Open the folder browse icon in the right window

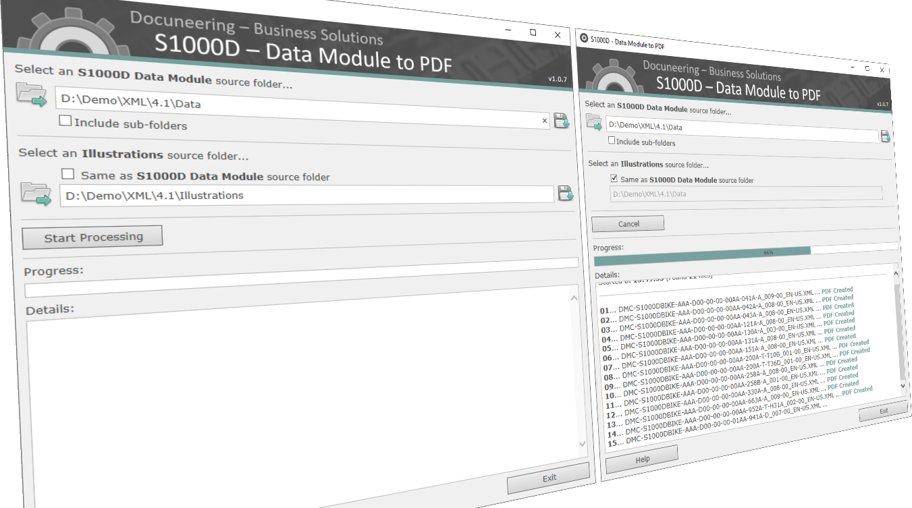pyautogui.click(x=593, y=123)
